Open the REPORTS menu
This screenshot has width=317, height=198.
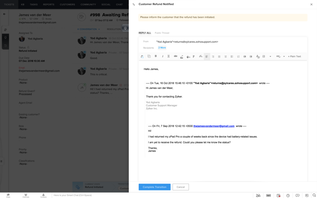tap(49, 4)
